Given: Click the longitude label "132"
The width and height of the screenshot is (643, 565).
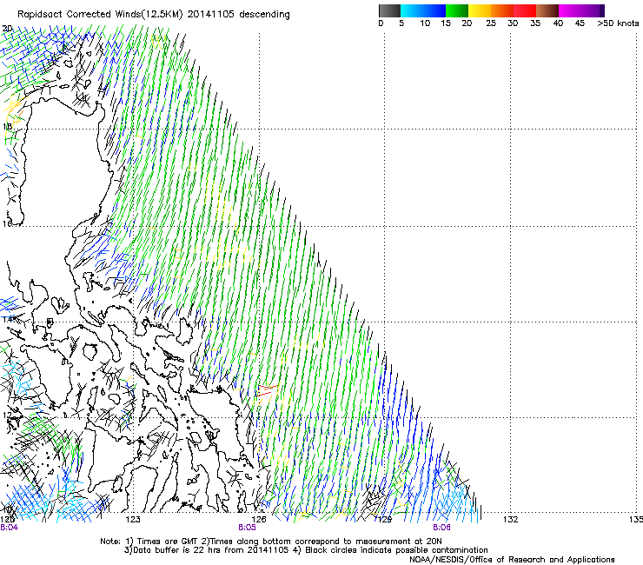Looking at the screenshot, I should [510, 520].
